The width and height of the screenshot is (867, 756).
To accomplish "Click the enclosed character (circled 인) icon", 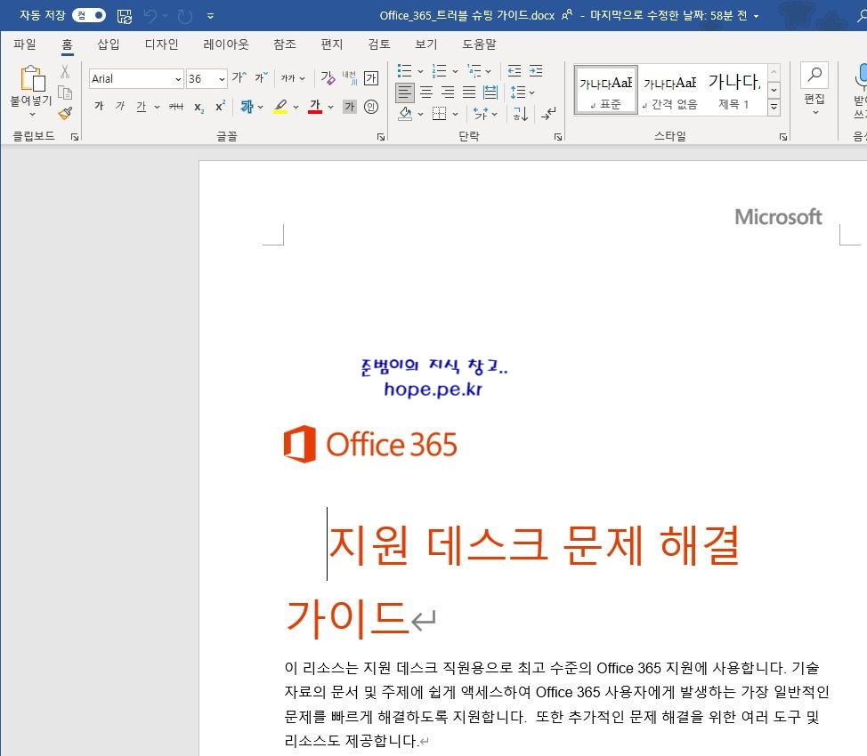I will (x=371, y=106).
